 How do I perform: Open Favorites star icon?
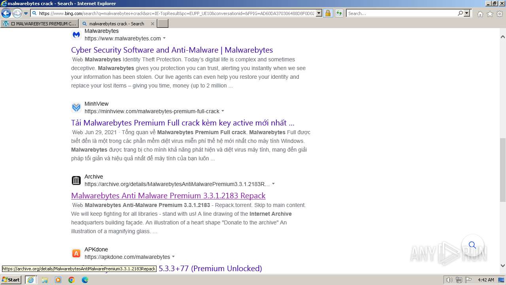490,14
